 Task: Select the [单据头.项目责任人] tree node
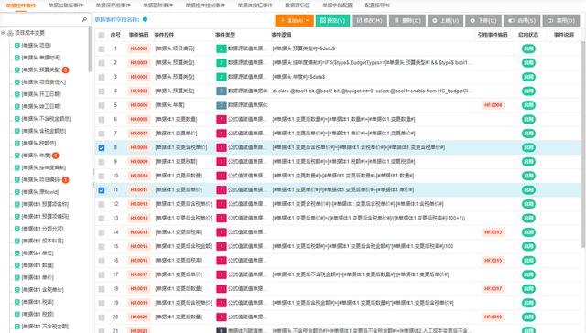(44, 82)
